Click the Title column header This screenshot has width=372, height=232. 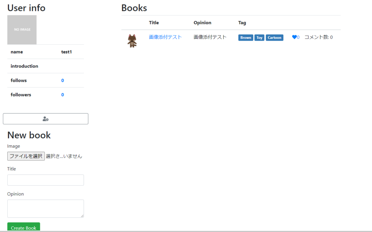[154, 23]
